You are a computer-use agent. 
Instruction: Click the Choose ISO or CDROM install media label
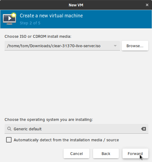tap(38, 37)
